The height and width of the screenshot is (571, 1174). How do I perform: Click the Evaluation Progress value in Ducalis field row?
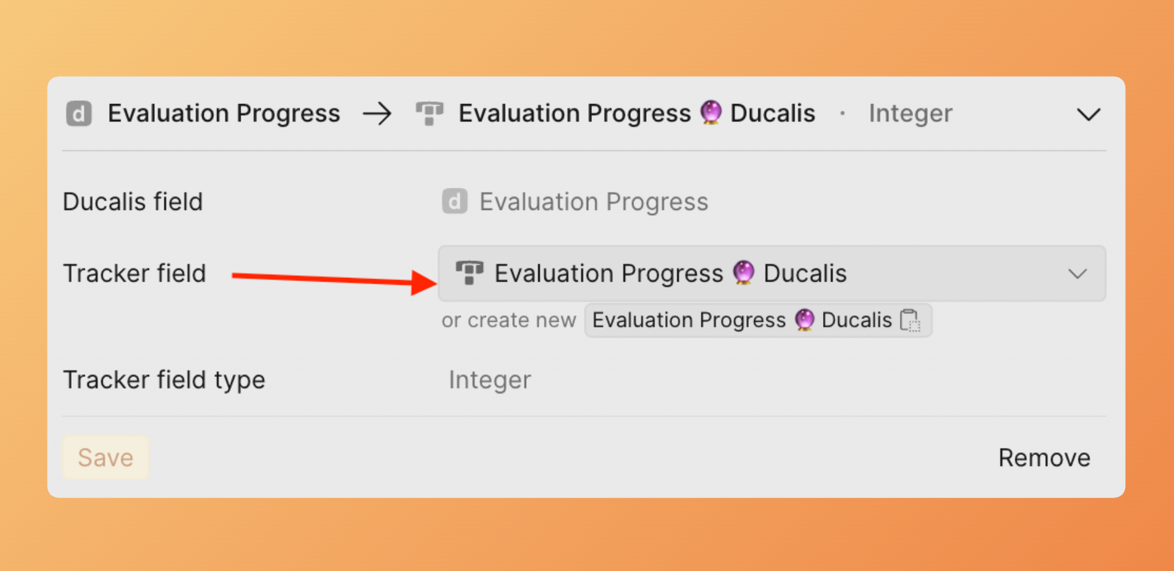click(x=593, y=202)
